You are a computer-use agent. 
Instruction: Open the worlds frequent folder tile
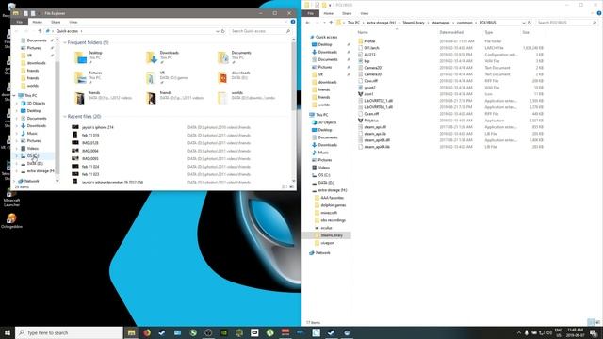(246, 97)
